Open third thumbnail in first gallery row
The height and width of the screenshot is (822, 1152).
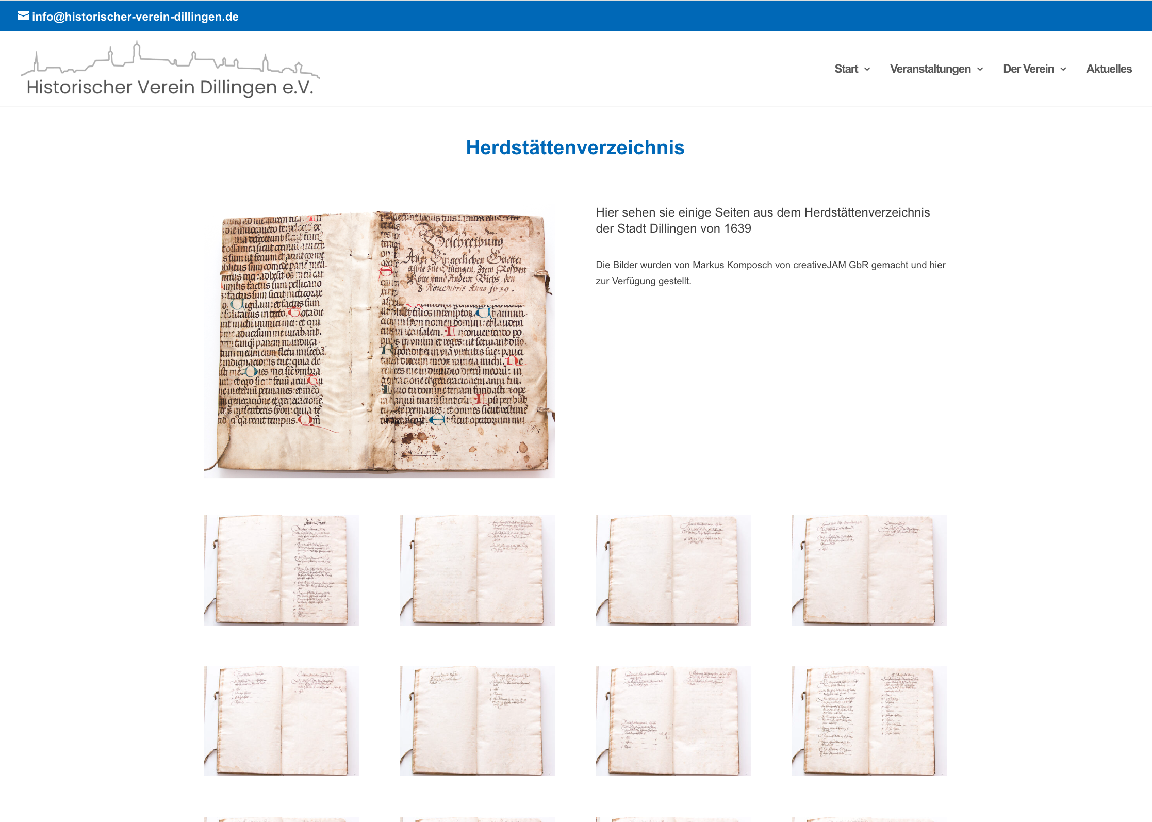click(x=673, y=570)
